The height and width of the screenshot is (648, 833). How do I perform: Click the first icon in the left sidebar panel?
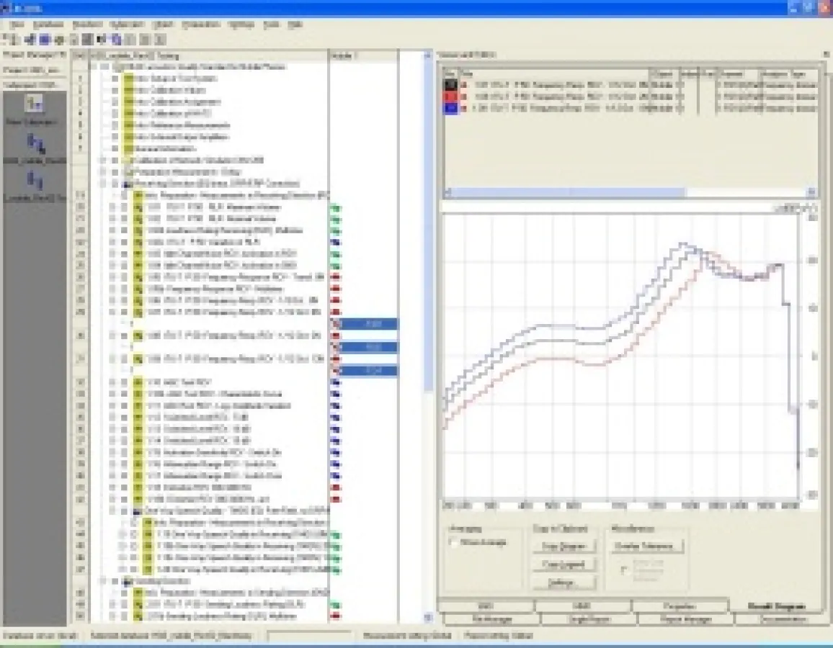tap(33, 104)
